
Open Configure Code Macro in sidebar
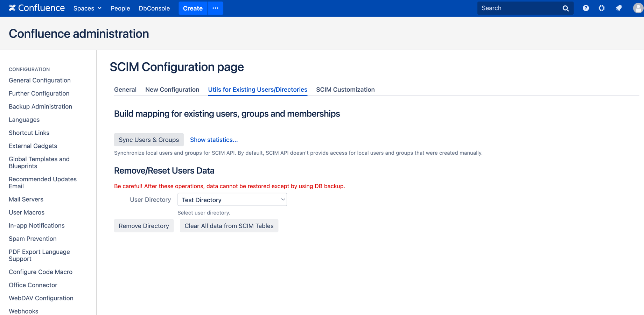(x=41, y=272)
